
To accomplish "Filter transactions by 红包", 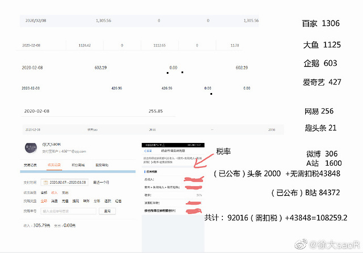I will (119, 201).
